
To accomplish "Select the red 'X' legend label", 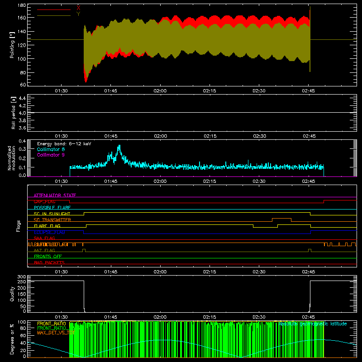I will coord(78,8).
